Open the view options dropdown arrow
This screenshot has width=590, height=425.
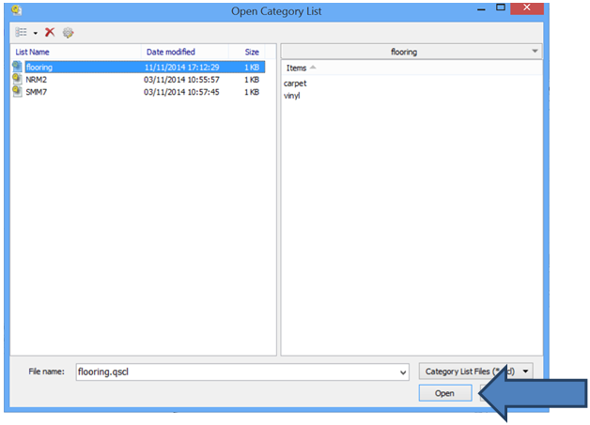(35, 33)
